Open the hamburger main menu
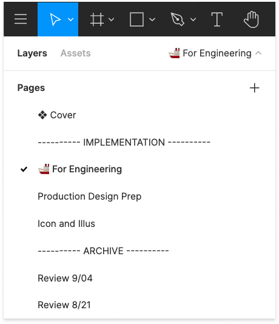 21,19
